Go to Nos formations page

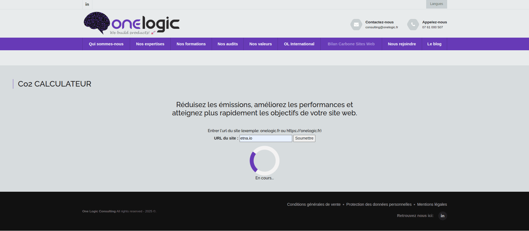pos(191,44)
